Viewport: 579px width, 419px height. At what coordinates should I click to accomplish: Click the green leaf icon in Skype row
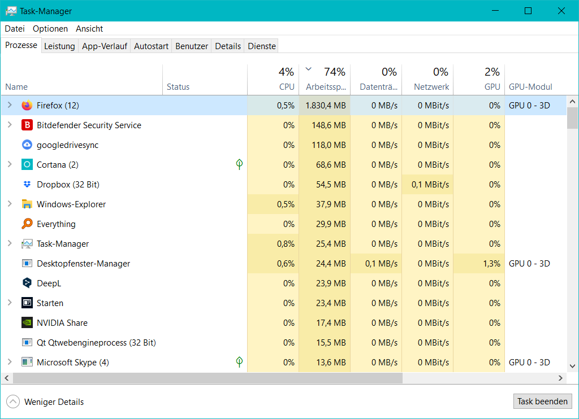point(239,362)
